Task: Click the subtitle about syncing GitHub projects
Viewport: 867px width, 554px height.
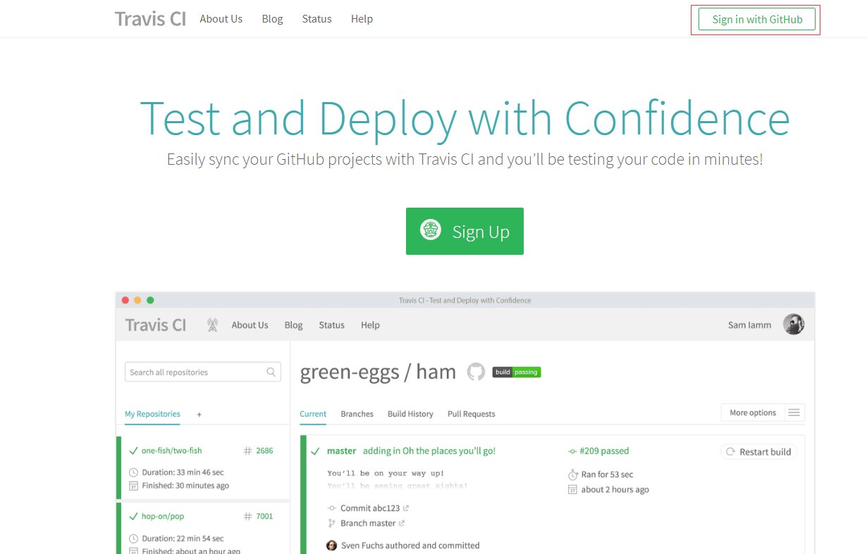Action: pyautogui.click(x=465, y=159)
